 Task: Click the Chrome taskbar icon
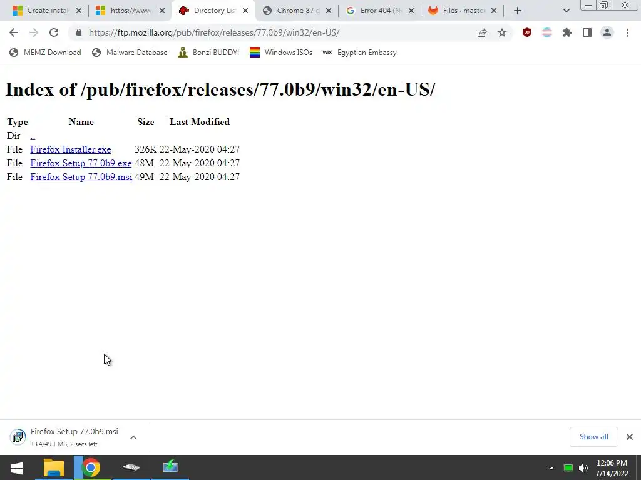[x=91, y=467]
